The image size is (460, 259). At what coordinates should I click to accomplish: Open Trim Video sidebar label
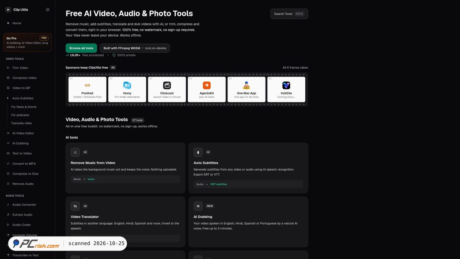click(x=20, y=68)
